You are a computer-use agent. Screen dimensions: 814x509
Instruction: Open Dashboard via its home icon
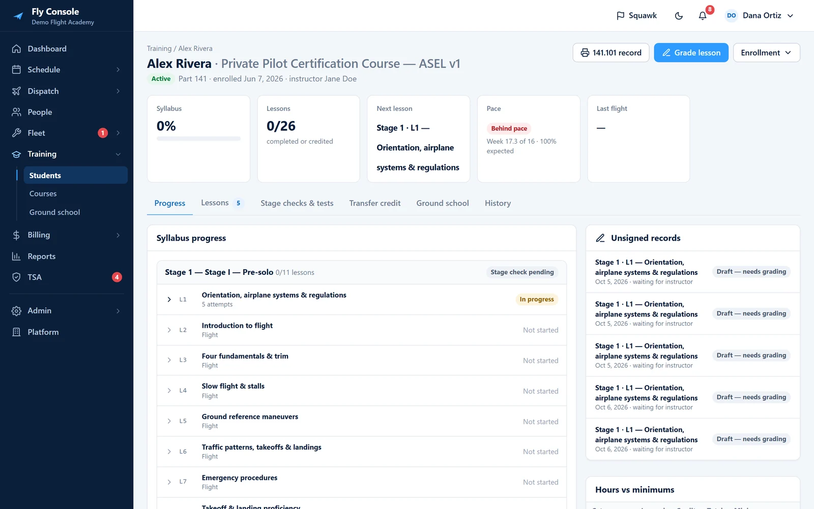pos(16,49)
